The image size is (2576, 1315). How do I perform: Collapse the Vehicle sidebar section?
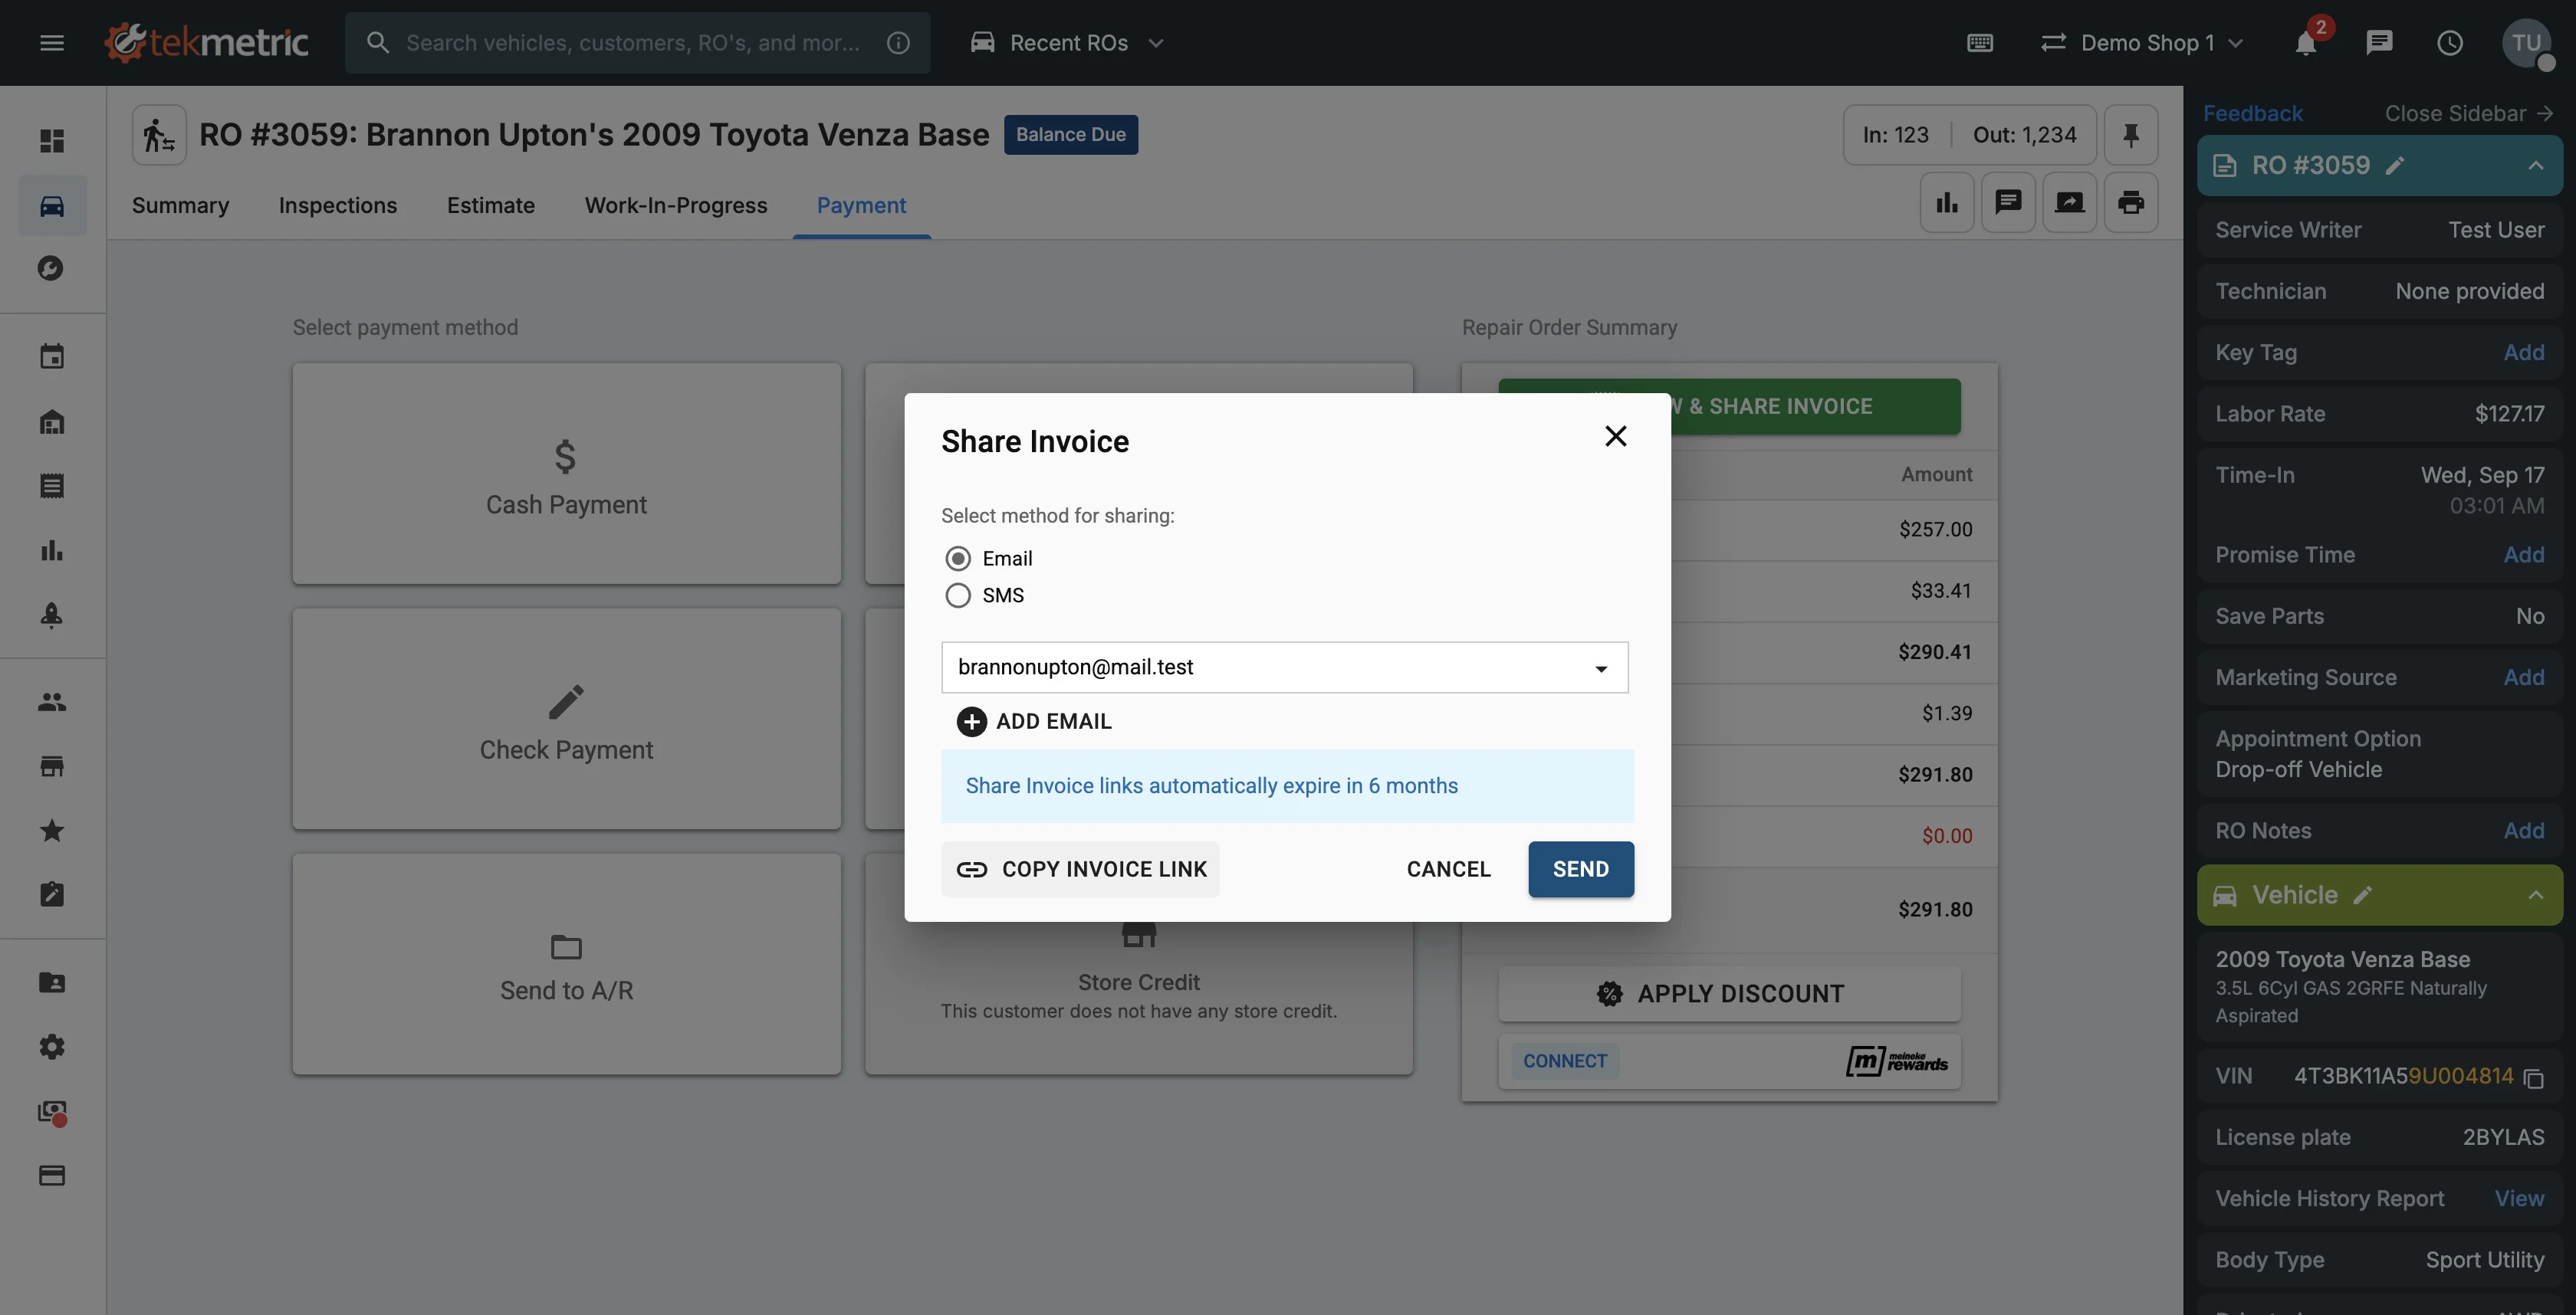click(2535, 895)
